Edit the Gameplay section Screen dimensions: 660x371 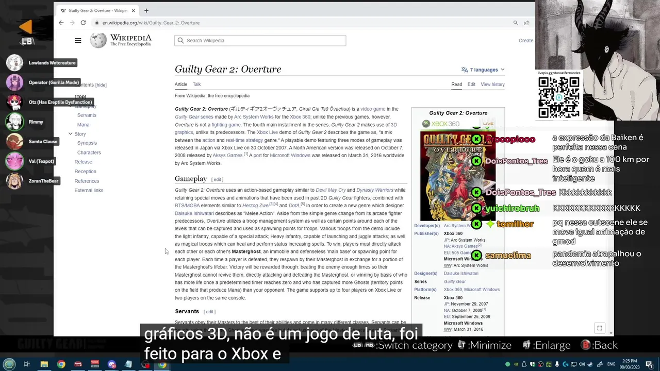(218, 180)
